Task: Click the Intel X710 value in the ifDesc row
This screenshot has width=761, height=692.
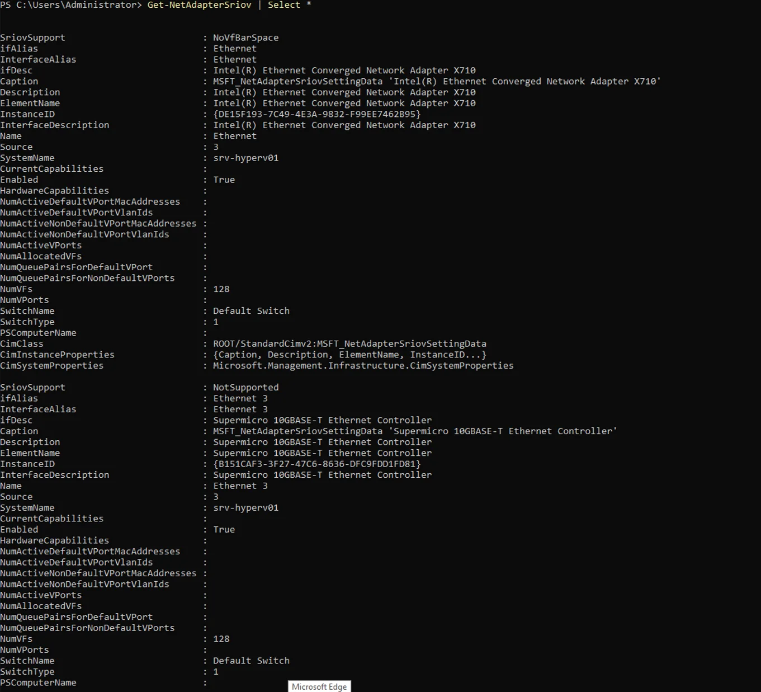Action: point(344,70)
